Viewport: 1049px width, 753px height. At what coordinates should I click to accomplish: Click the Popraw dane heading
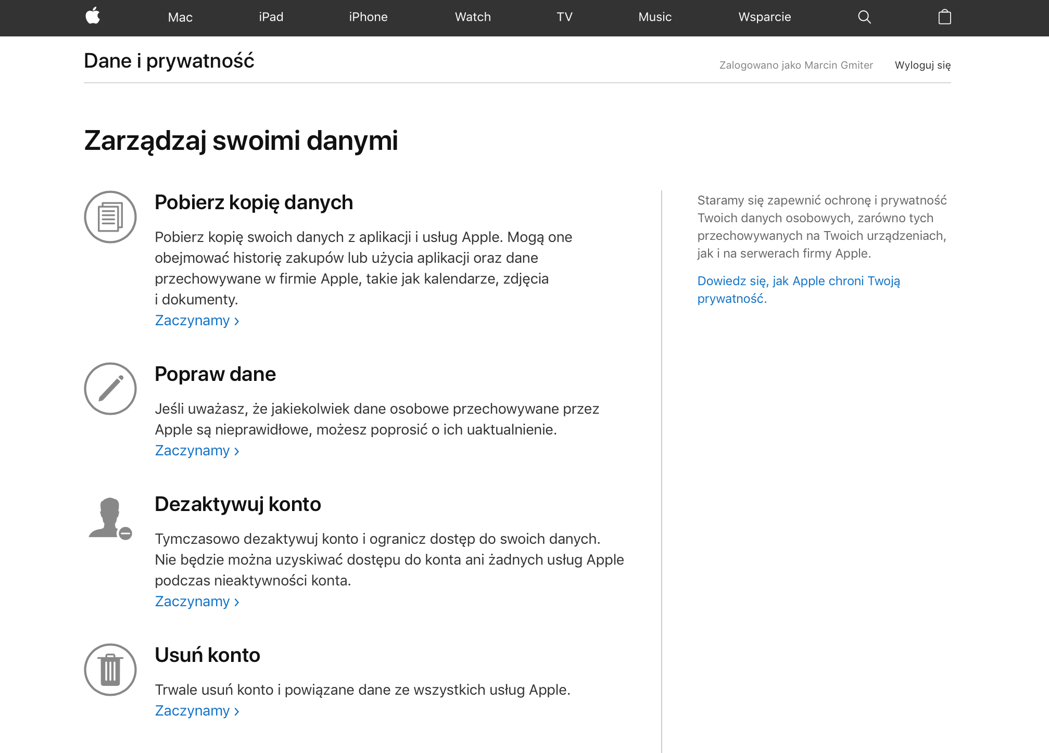tap(216, 374)
